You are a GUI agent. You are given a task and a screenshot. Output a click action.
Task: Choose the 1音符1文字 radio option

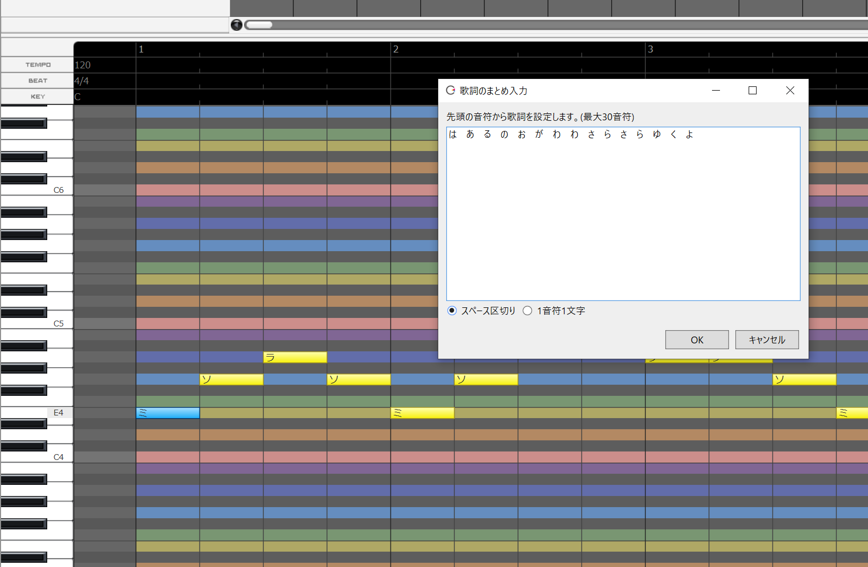point(527,311)
